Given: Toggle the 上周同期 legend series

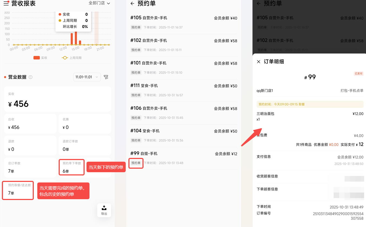Looking at the screenshot, I should pos(72,58).
